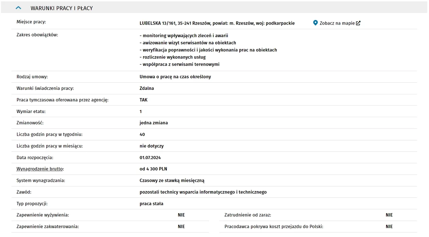429x237 pixels.
Task: Click NIE beside Zatrudnienie od zaraz
Action: [x=389, y=215]
